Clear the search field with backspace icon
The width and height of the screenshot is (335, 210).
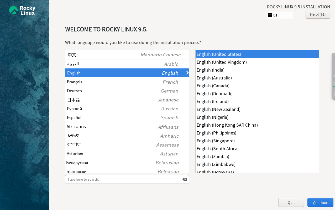click(x=185, y=179)
